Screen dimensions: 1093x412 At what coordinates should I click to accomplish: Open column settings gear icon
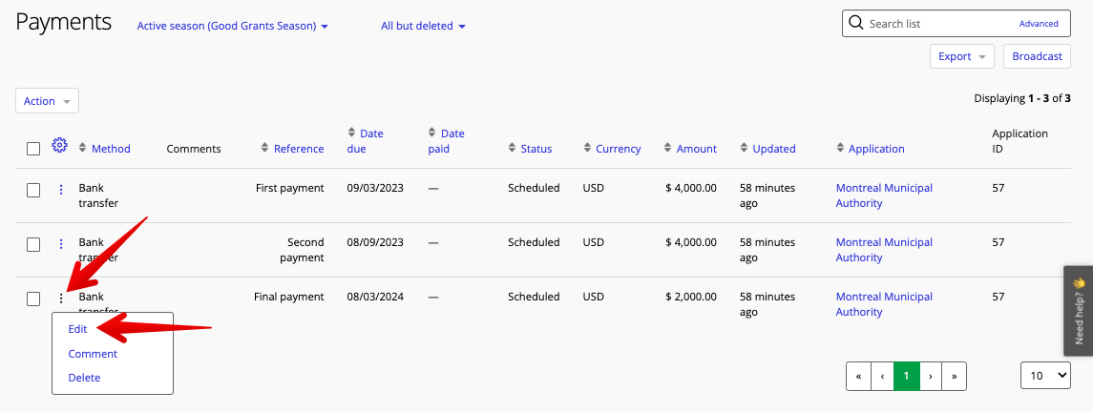59,146
